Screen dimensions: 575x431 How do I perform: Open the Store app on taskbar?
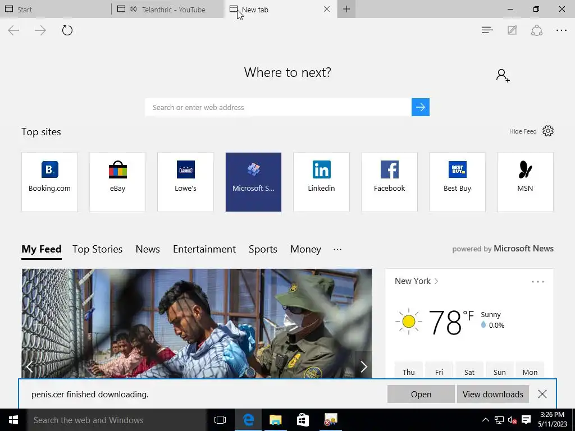click(303, 420)
